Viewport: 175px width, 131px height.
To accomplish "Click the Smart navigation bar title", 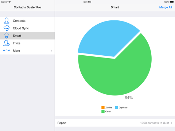I will click(x=115, y=7).
